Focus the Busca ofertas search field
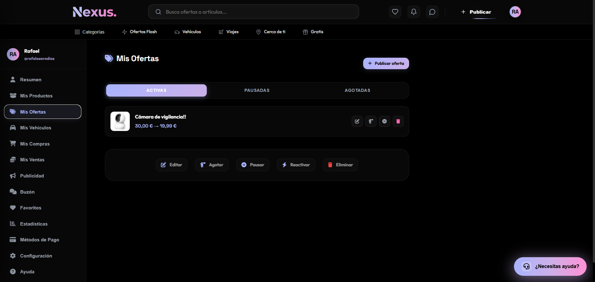 coord(254,12)
